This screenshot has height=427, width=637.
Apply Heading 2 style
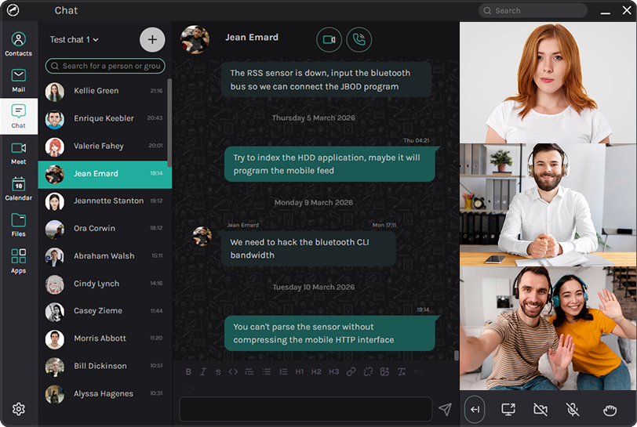coord(316,371)
